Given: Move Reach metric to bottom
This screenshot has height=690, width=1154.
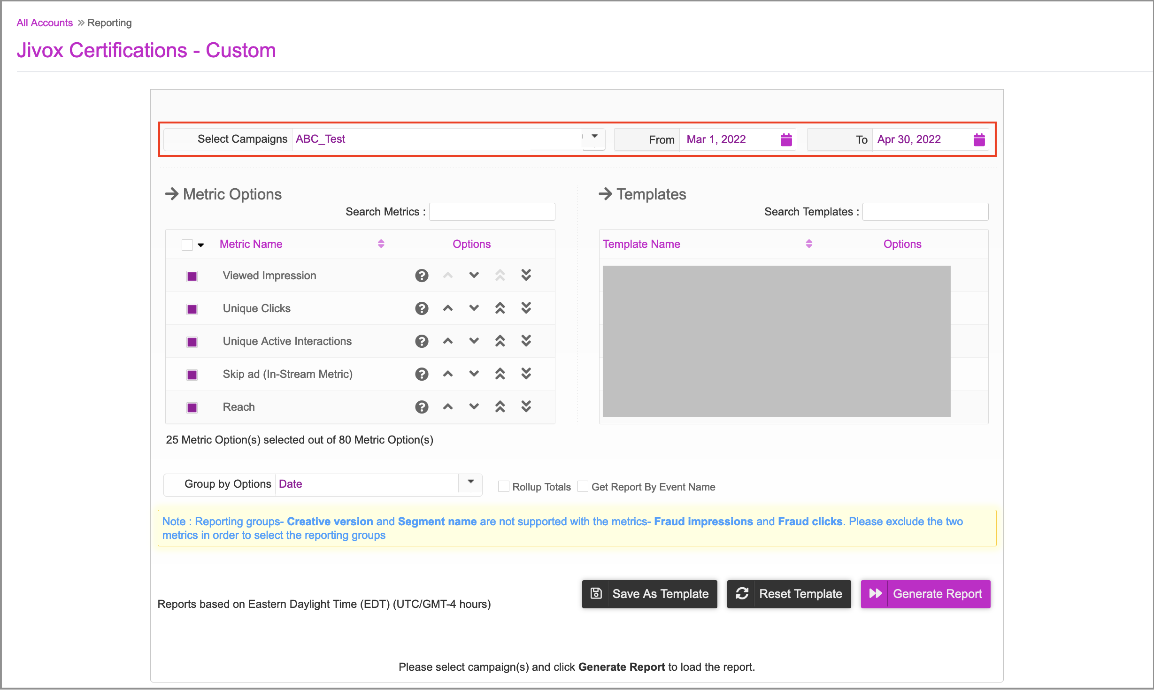Looking at the screenshot, I should coord(526,406).
